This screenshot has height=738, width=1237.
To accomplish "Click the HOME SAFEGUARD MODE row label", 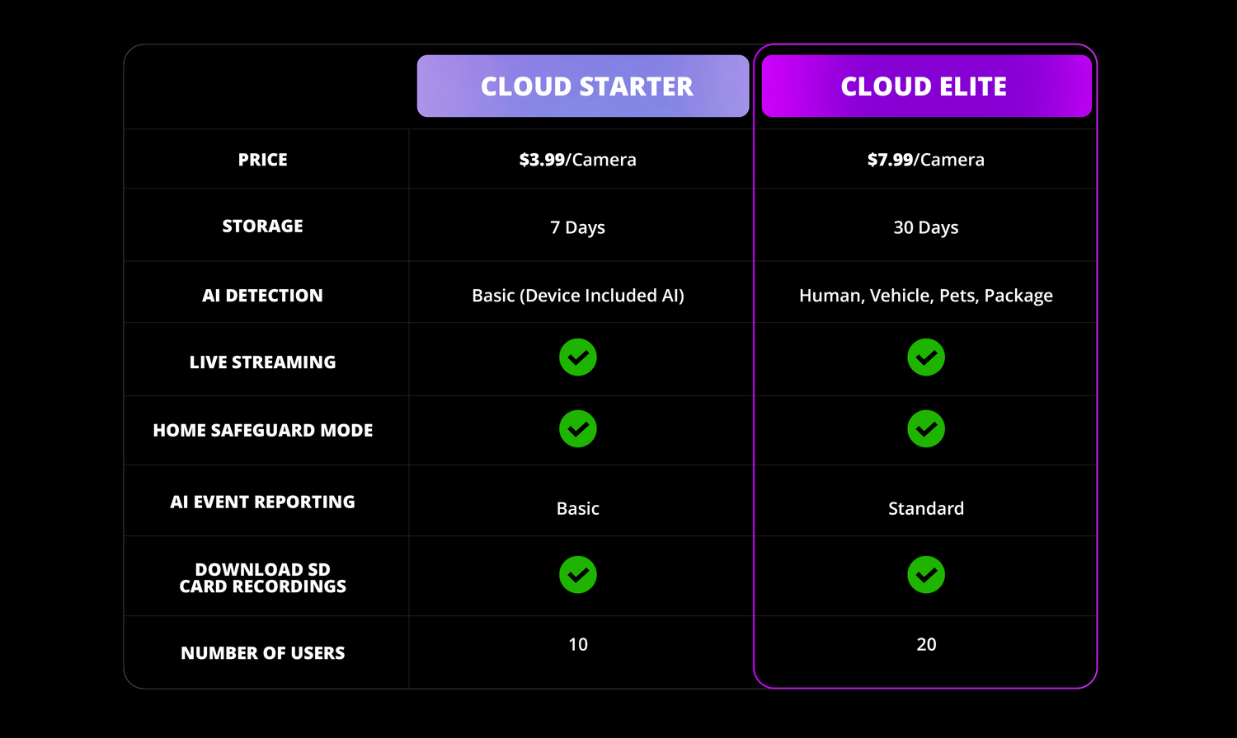I will pos(262,431).
